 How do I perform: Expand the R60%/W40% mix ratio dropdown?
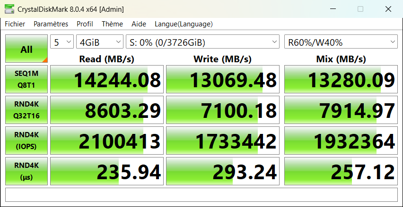pyautogui.click(x=341, y=42)
